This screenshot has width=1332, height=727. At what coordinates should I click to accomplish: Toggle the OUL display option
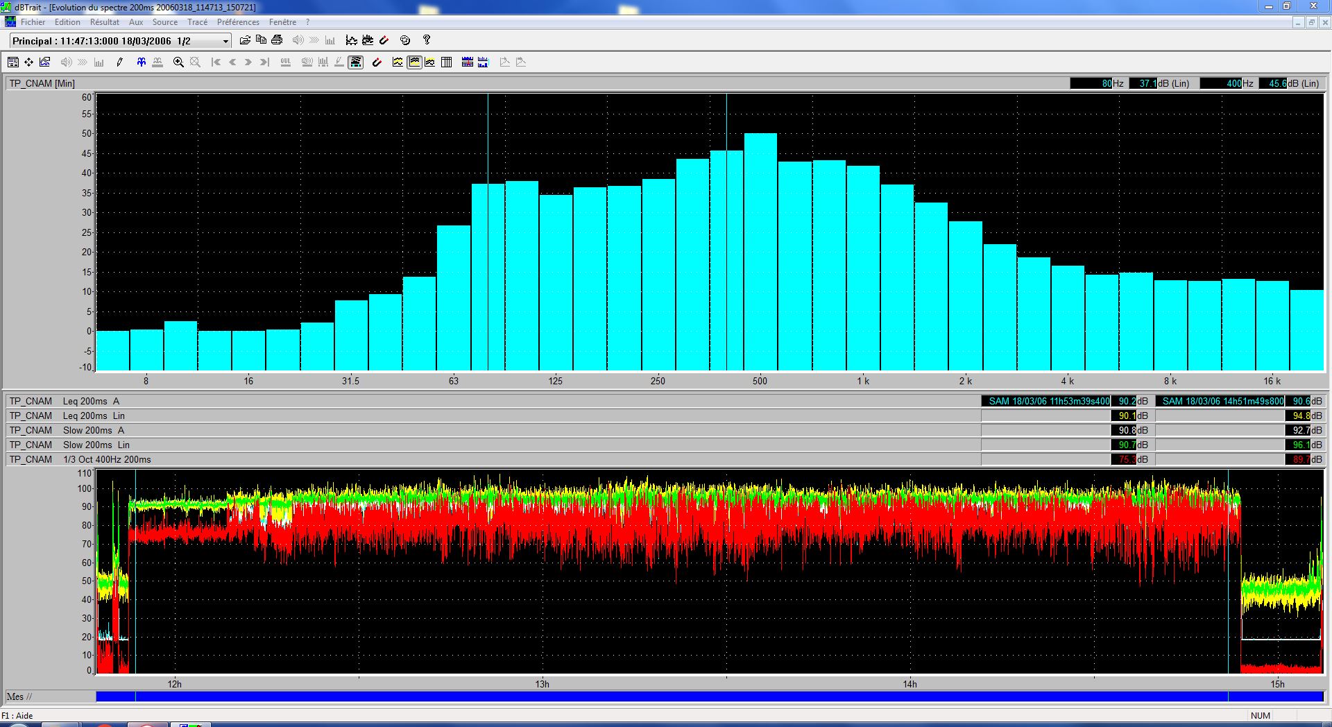pyautogui.click(x=285, y=62)
